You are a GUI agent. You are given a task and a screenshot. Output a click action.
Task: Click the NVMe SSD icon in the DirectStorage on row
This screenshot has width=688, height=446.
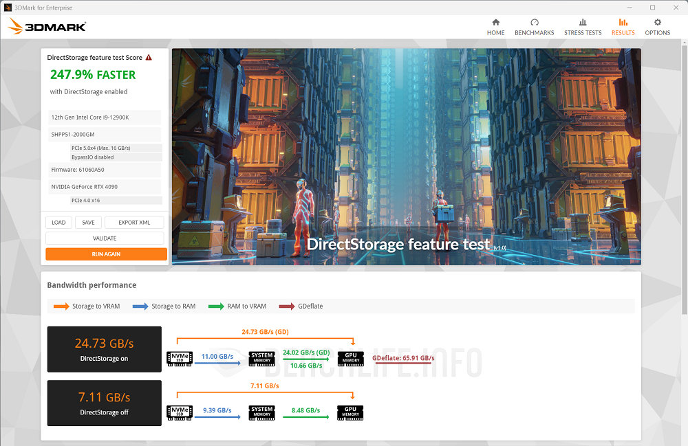(179, 358)
